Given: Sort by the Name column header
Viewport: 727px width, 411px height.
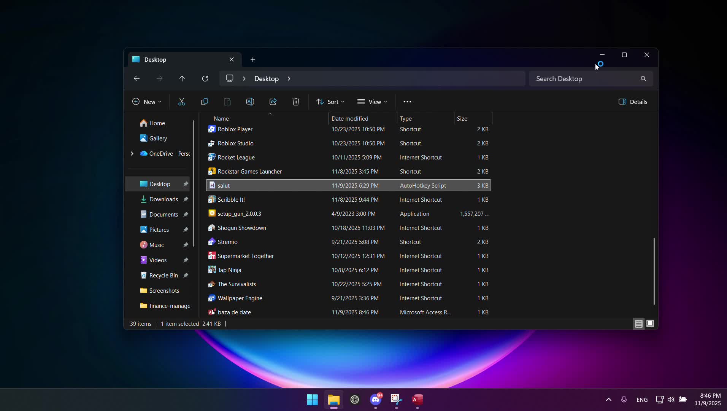Looking at the screenshot, I should pyautogui.click(x=268, y=118).
